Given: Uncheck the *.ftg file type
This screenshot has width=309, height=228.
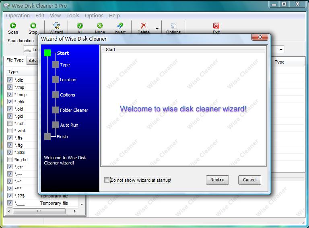Looking at the screenshot, I should [x=10, y=145].
